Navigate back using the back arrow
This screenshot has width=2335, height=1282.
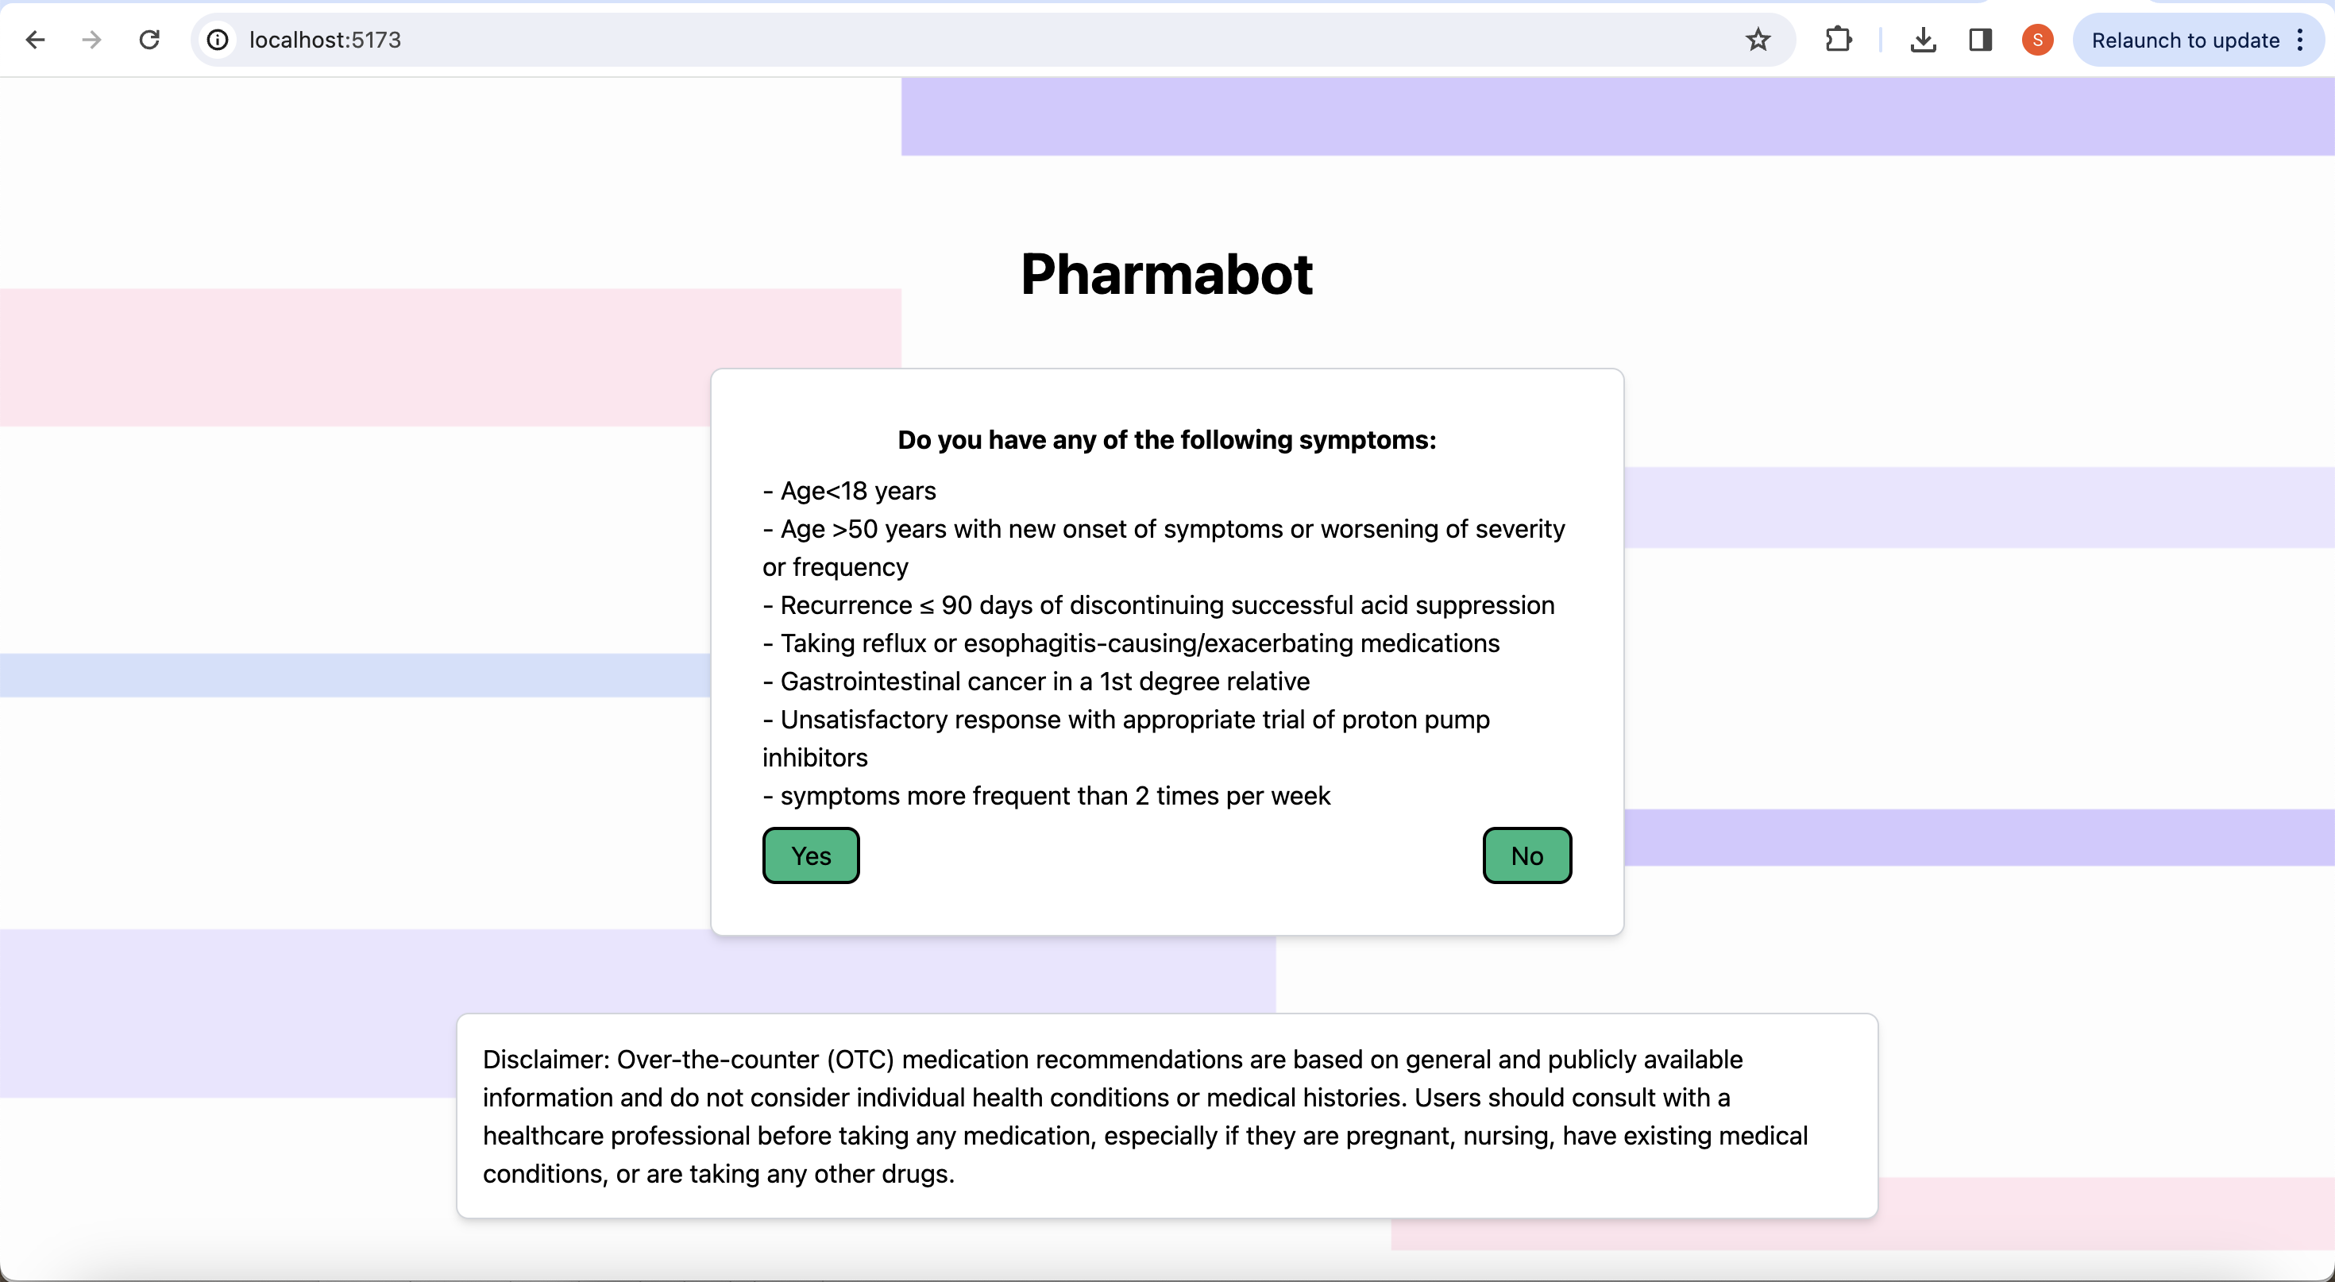click(x=34, y=40)
